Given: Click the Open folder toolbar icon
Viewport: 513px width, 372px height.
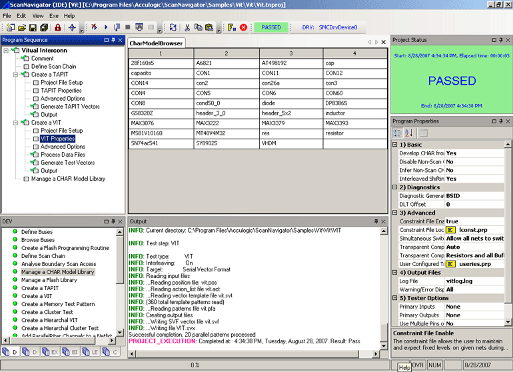Looking at the screenshot, I should pyautogui.click(x=21, y=27).
